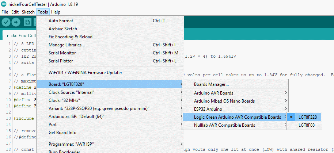Click the Verify checkmark button
Viewport: 334px width, 153px height.
point(6,22)
